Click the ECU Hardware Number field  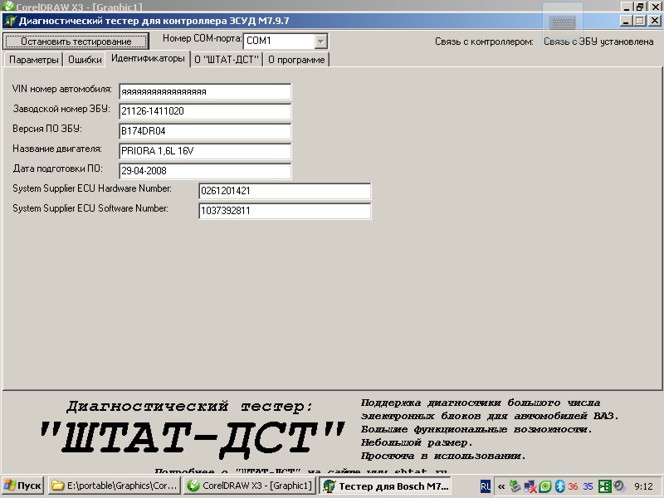[285, 191]
